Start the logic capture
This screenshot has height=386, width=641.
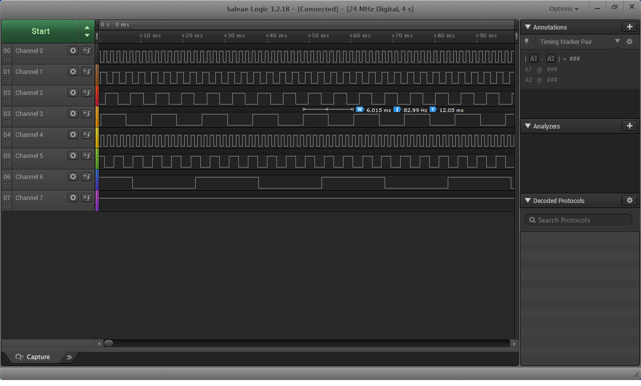tap(41, 31)
